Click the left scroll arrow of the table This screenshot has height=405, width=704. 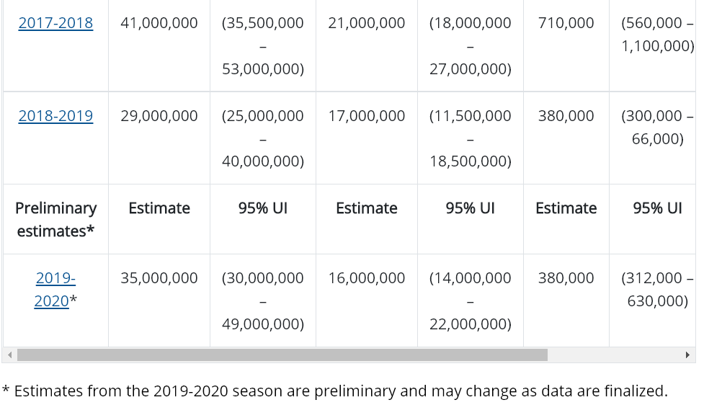click(9, 355)
